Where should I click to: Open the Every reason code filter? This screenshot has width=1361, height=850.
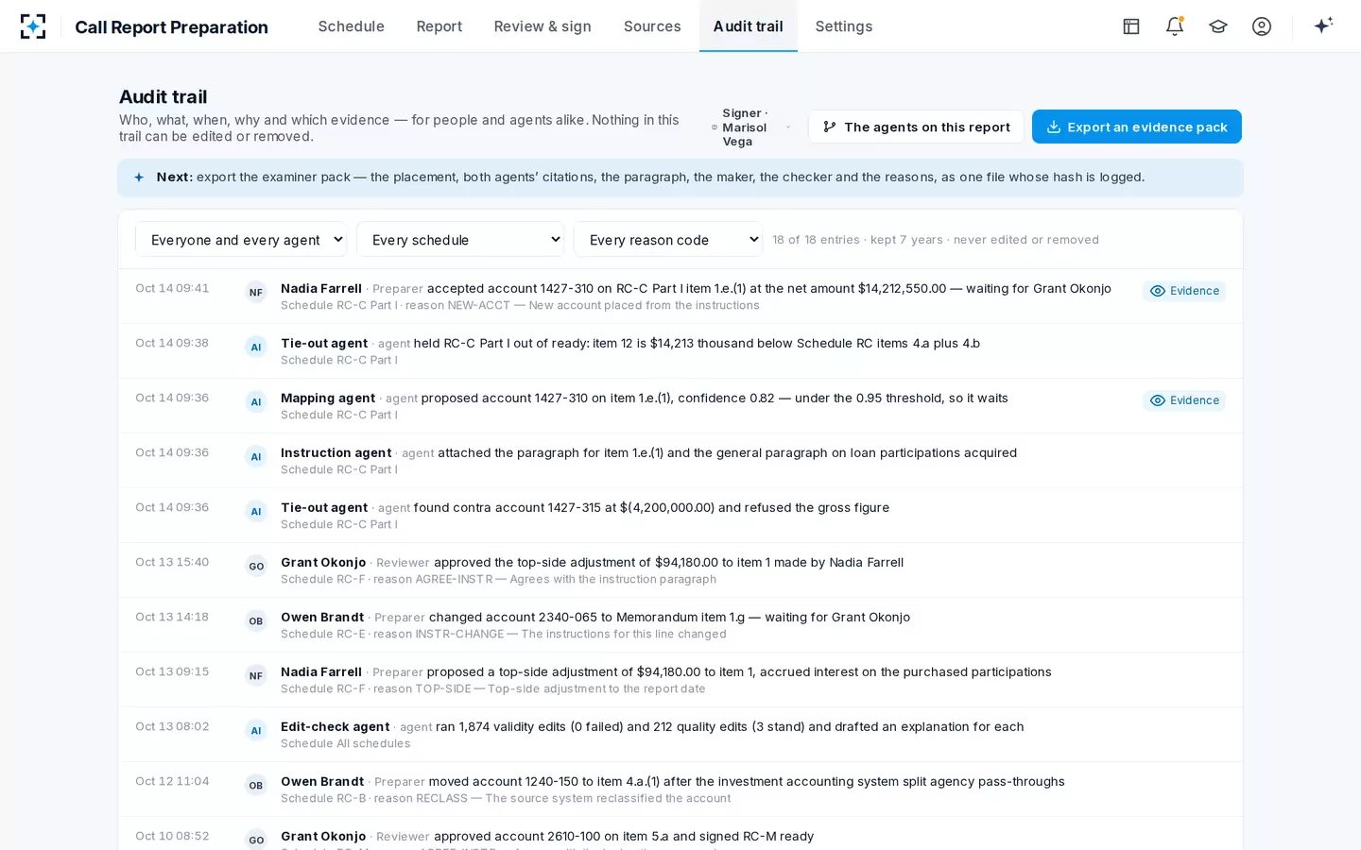pos(668,240)
